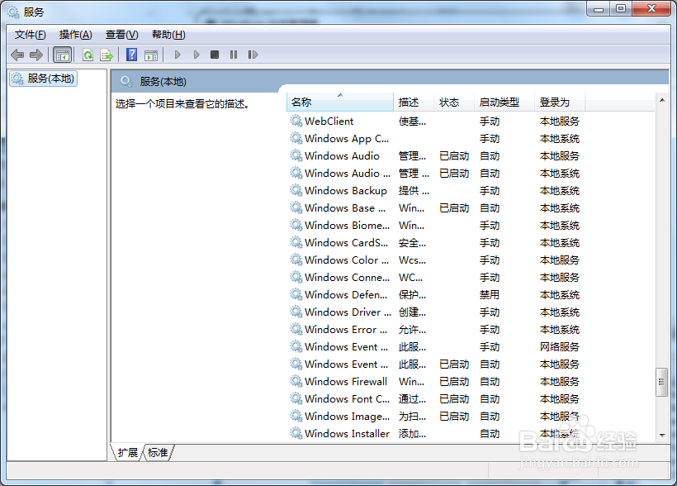Select the Windows App C... service

click(x=471, y=138)
